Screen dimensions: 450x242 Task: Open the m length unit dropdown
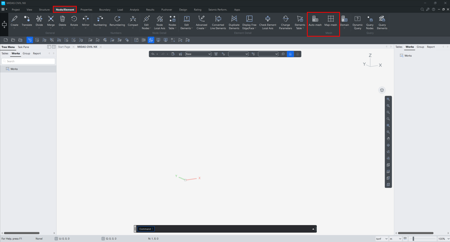(x=395, y=239)
